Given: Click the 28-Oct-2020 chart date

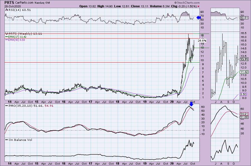Looking at the screenshot, I should click(x=13, y=6).
